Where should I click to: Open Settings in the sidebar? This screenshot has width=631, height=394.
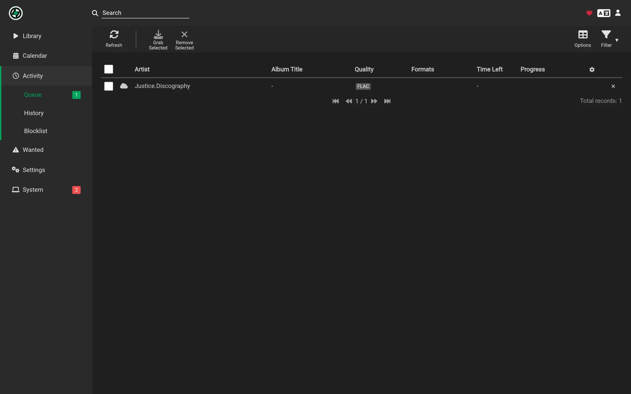(x=46, y=170)
